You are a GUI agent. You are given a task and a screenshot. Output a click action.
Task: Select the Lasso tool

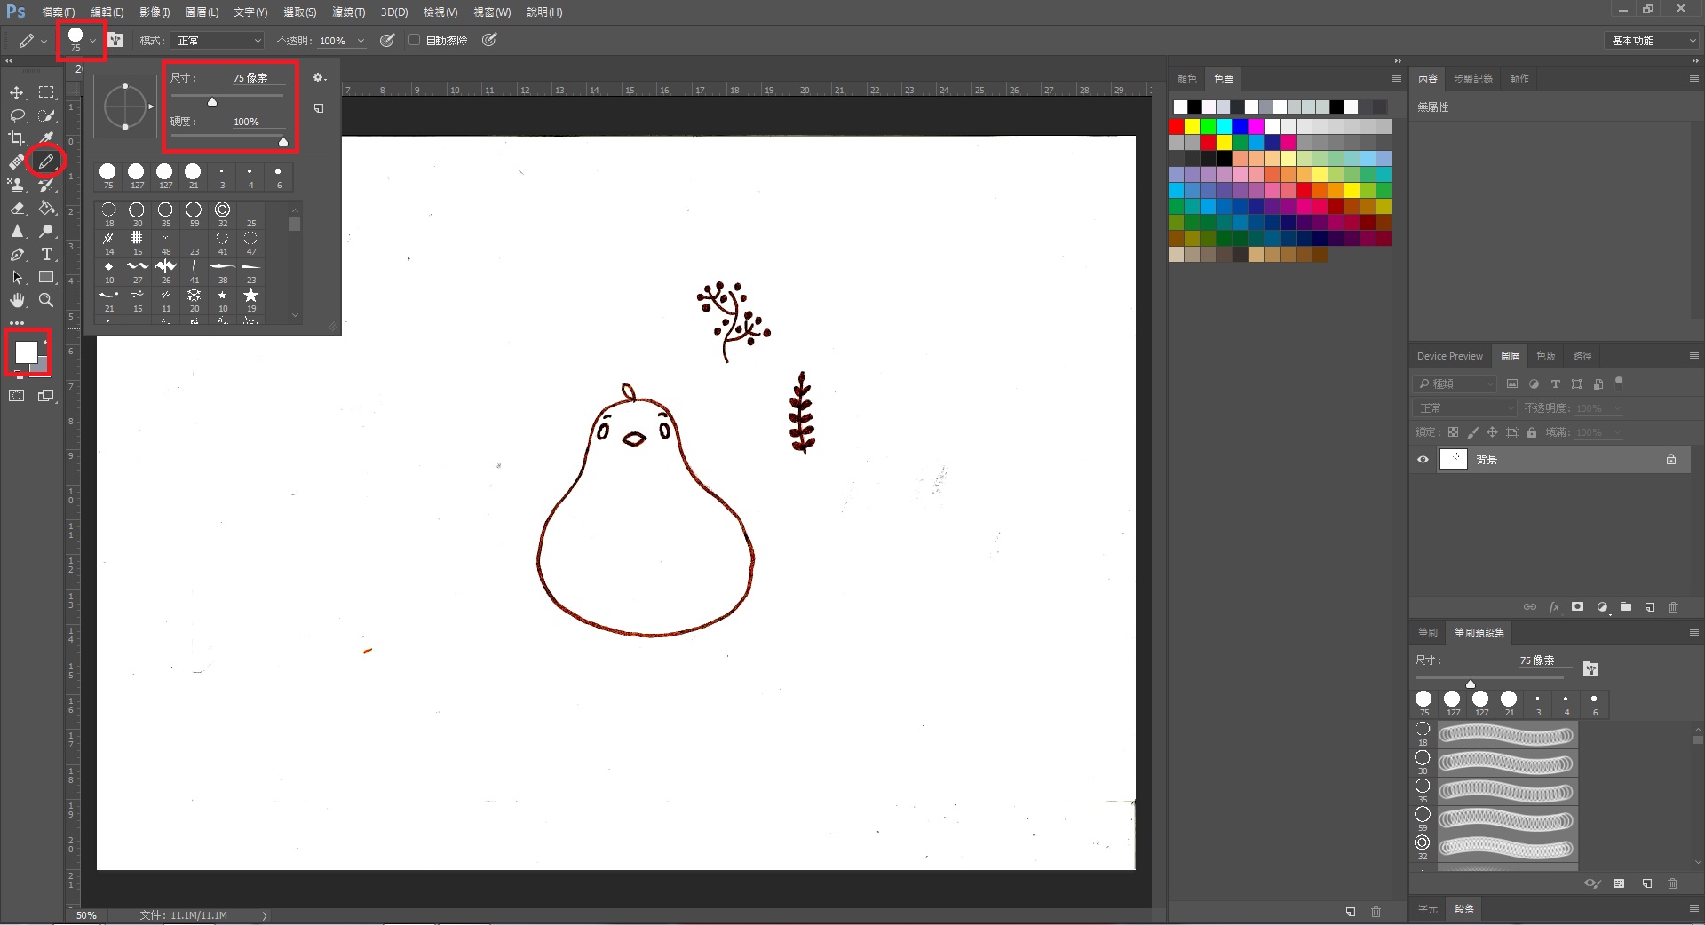(17, 115)
